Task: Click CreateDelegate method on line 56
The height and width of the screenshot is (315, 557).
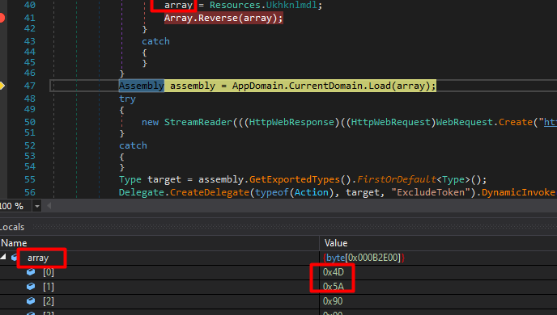Action: (x=210, y=192)
